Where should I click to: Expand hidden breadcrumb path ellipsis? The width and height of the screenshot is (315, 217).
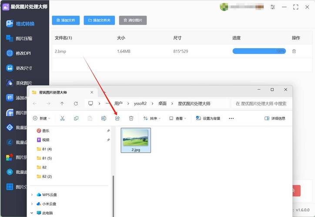point(107,103)
